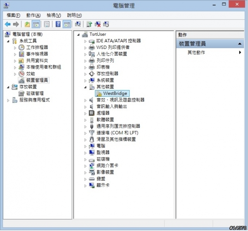
Task: Collapse the TsrtUser root node
Action: (x=78, y=35)
